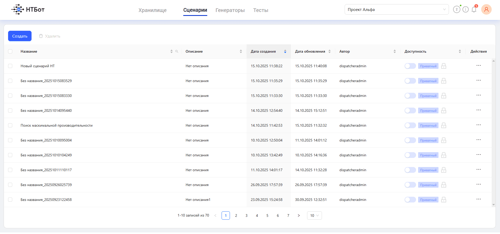Click the table scrollbar down arrow

pos(493,205)
